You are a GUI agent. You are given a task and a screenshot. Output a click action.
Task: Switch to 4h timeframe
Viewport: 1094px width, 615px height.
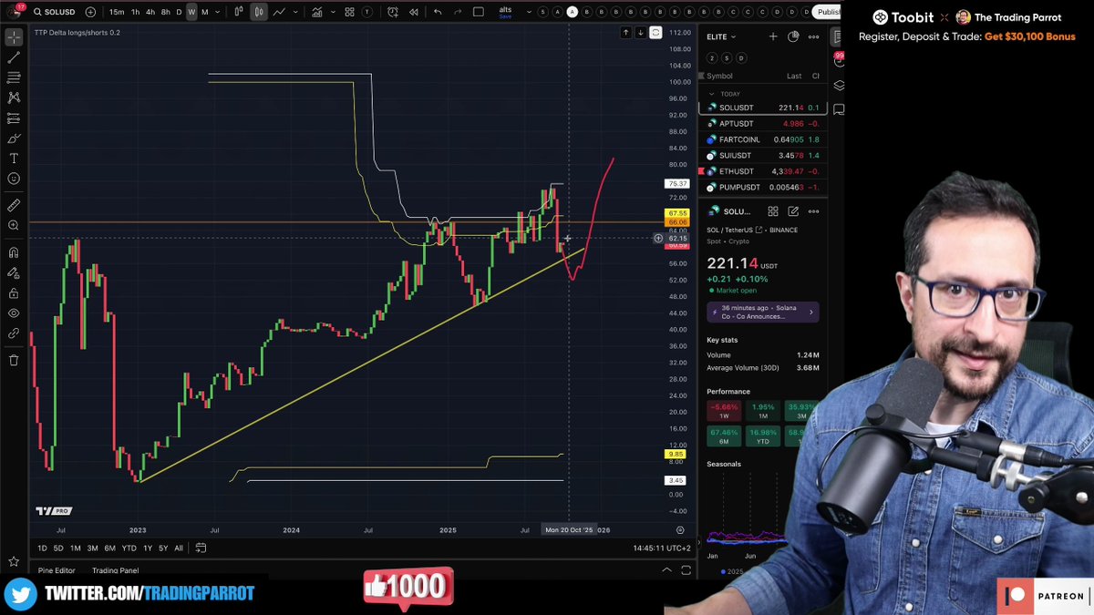click(150, 12)
